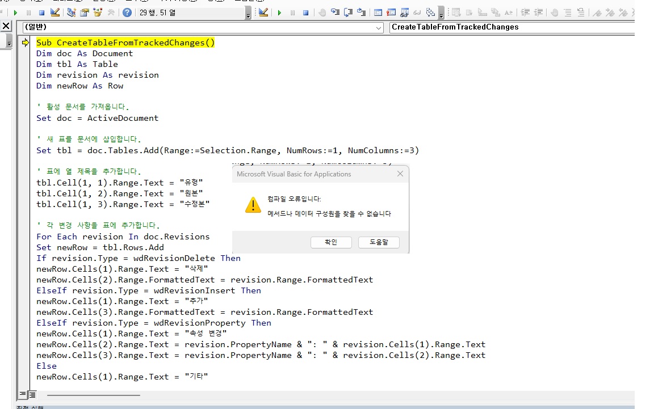Image resolution: width=654 pixels, height=409 pixels.
Task: Open the Locals Window icon
Action: pos(378,12)
